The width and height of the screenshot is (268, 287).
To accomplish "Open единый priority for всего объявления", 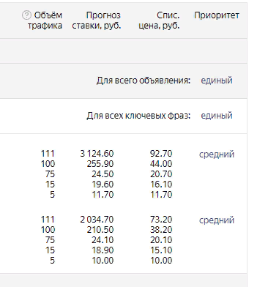I will point(217,81).
